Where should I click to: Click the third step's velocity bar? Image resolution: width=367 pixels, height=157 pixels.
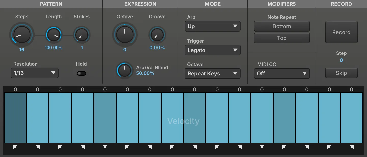pos(60,118)
